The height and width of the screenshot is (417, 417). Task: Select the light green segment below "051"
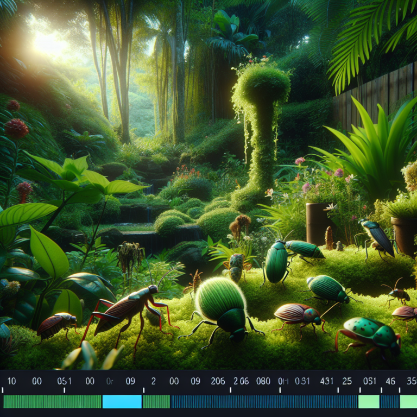pos(369,402)
